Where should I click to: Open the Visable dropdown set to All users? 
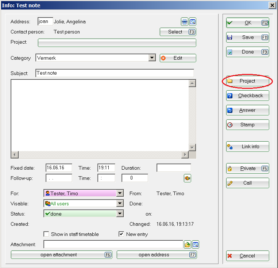coord(120,204)
